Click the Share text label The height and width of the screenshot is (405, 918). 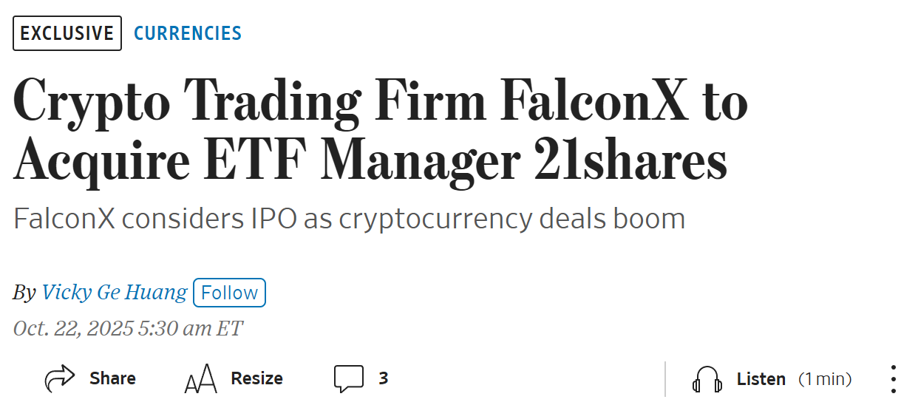coord(112,379)
